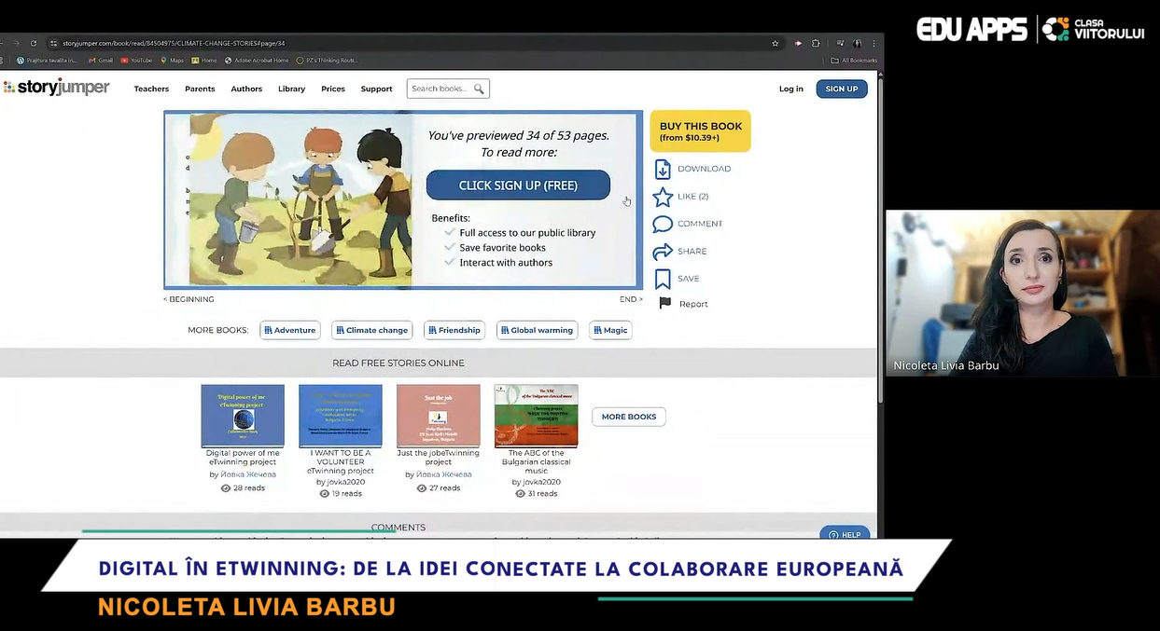Open the Authors menu

pyautogui.click(x=246, y=89)
